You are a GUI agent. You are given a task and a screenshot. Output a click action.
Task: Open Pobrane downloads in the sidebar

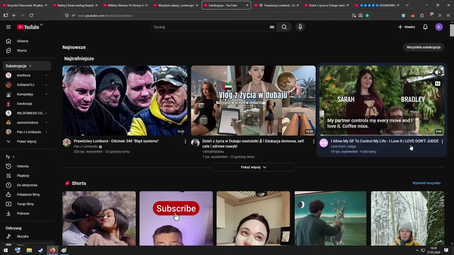[28, 214]
